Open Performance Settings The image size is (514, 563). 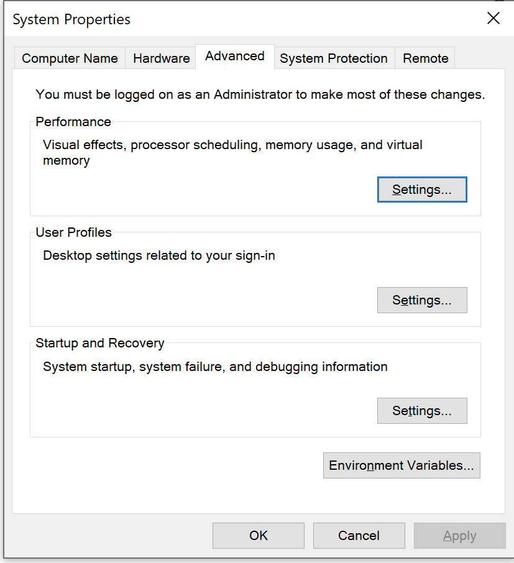coord(421,190)
